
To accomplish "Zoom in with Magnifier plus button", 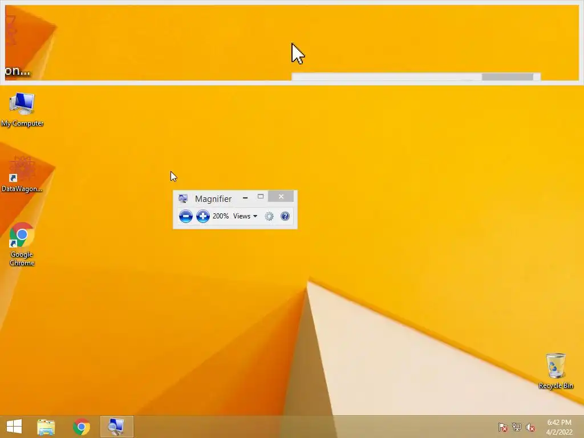I will [203, 216].
